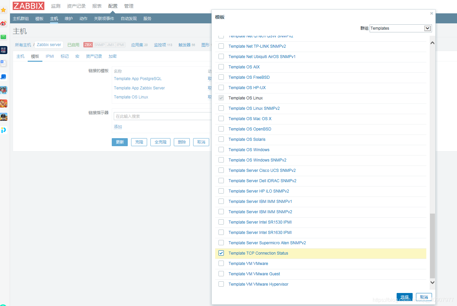This screenshot has height=306, width=457.
Task: Click the popup scrollbar thumb
Action: tap(432, 246)
